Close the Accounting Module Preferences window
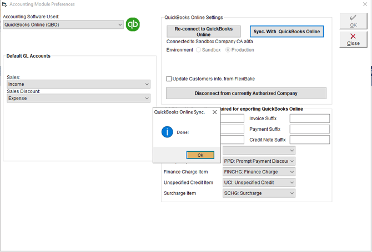The image size is (372, 252). (x=365, y=4)
